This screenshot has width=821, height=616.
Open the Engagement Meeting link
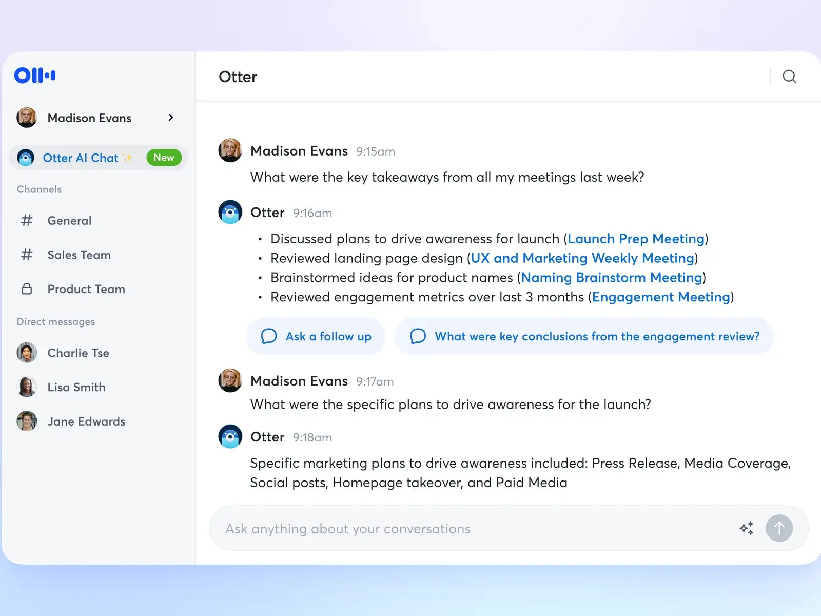click(x=661, y=297)
